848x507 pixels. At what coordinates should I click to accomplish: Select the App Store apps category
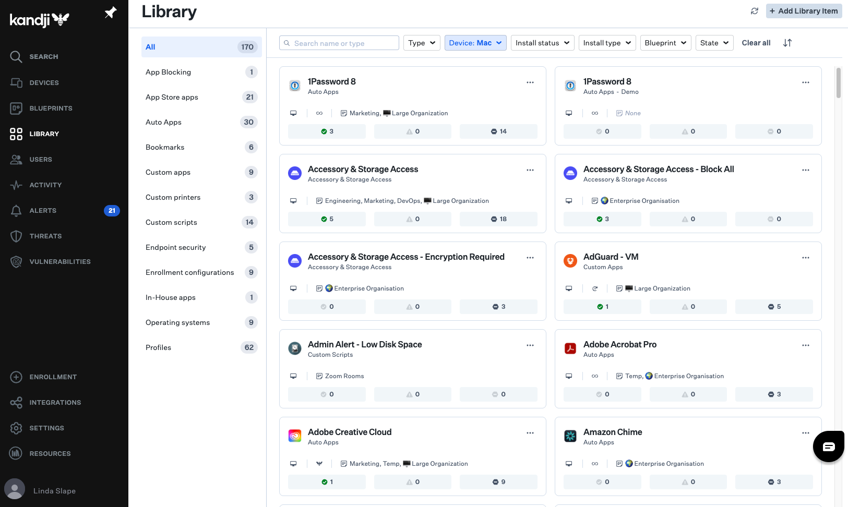pyautogui.click(x=201, y=97)
